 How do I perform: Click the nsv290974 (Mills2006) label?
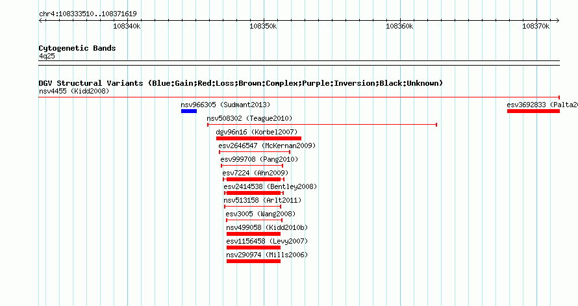tap(267, 255)
